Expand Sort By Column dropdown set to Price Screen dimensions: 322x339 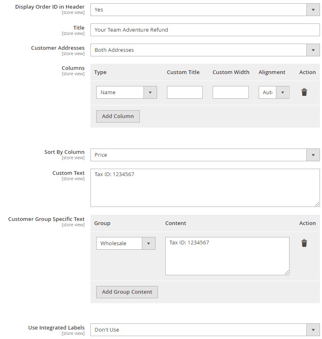[x=205, y=155]
